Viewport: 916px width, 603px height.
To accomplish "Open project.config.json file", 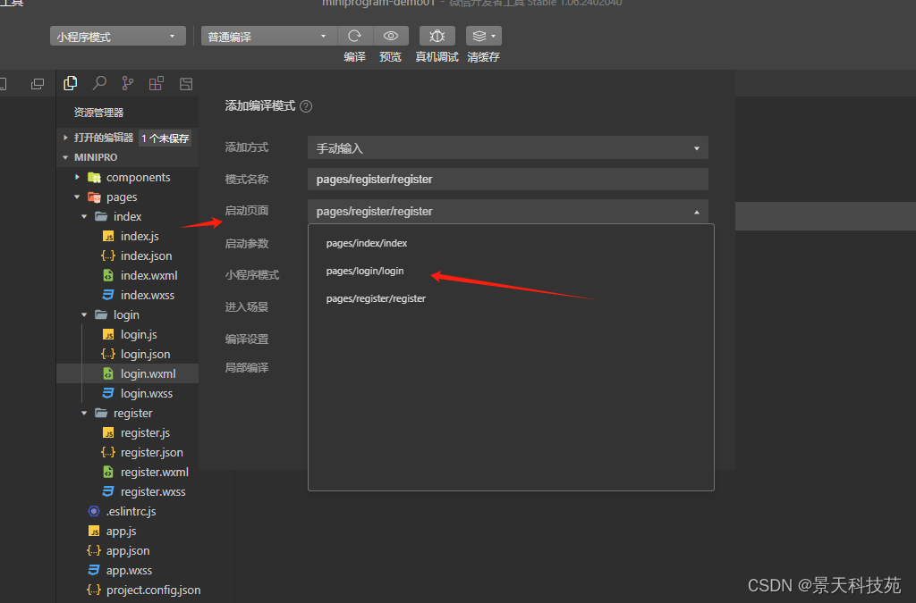I will [153, 590].
